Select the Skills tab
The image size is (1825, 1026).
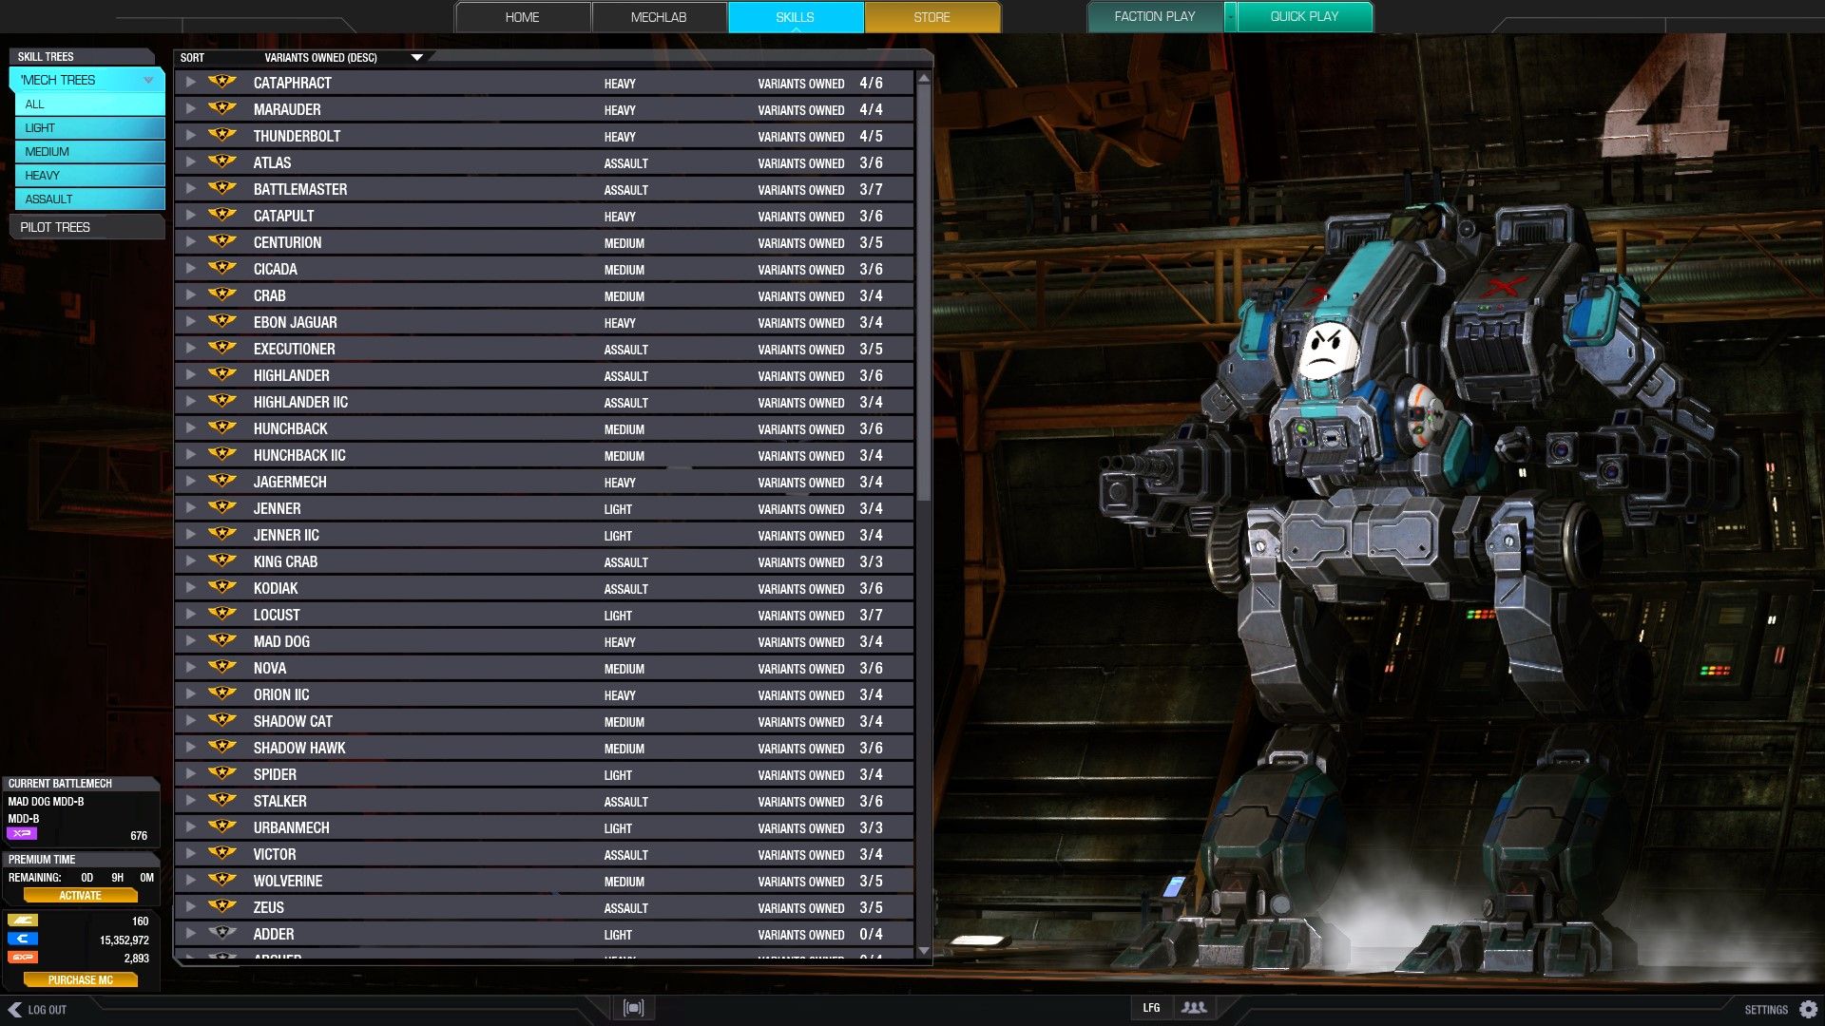pos(795,17)
